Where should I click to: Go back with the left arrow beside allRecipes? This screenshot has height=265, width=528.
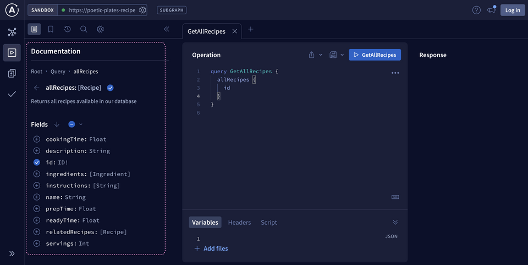(37, 88)
